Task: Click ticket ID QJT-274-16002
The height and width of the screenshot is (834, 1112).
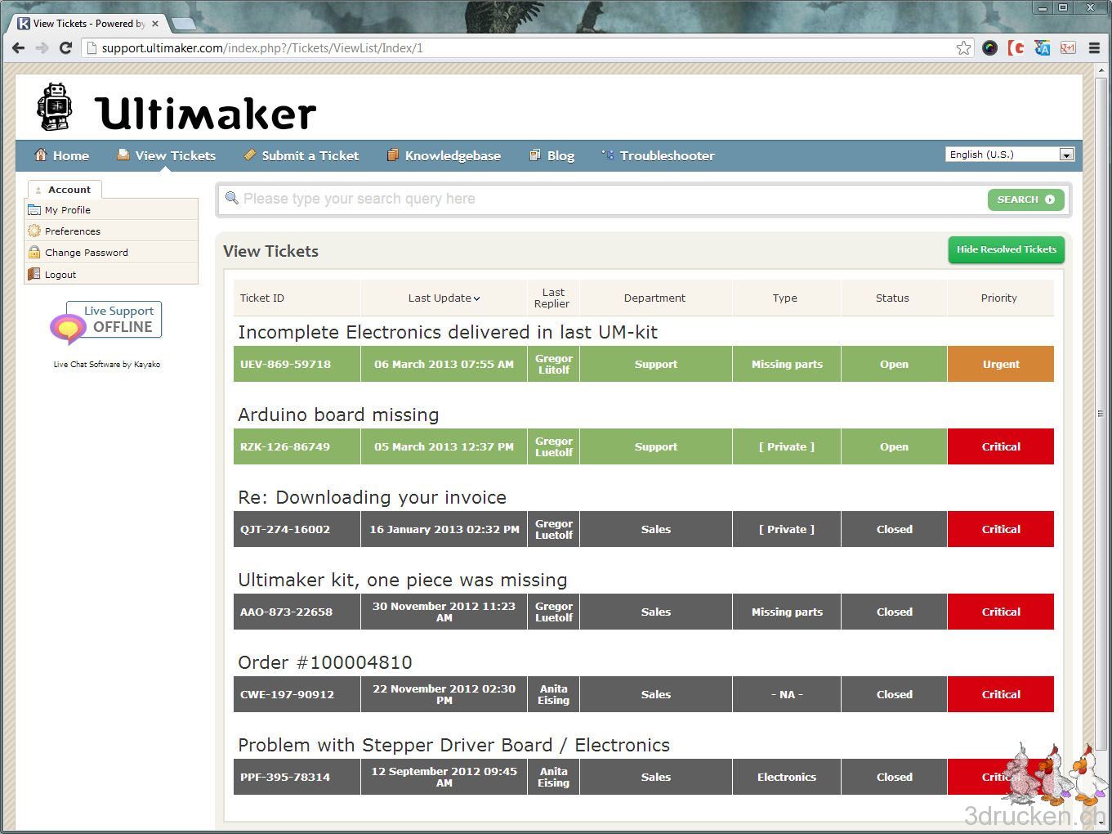Action: tap(285, 529)
